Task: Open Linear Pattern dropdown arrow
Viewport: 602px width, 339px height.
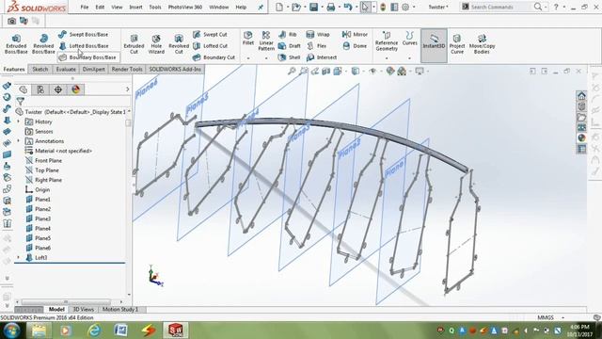Action: pyautogui.click(x=266, y=58)
